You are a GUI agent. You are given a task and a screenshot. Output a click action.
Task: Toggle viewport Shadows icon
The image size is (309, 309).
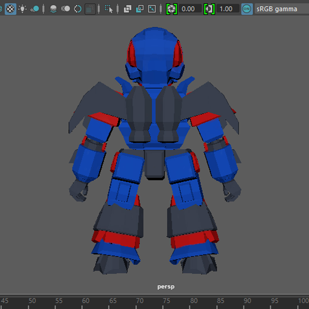click(x=35, y=9)
